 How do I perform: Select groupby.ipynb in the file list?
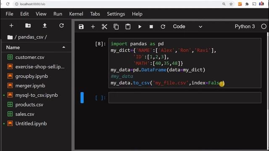pyautogui.click(x=37, y=76)
